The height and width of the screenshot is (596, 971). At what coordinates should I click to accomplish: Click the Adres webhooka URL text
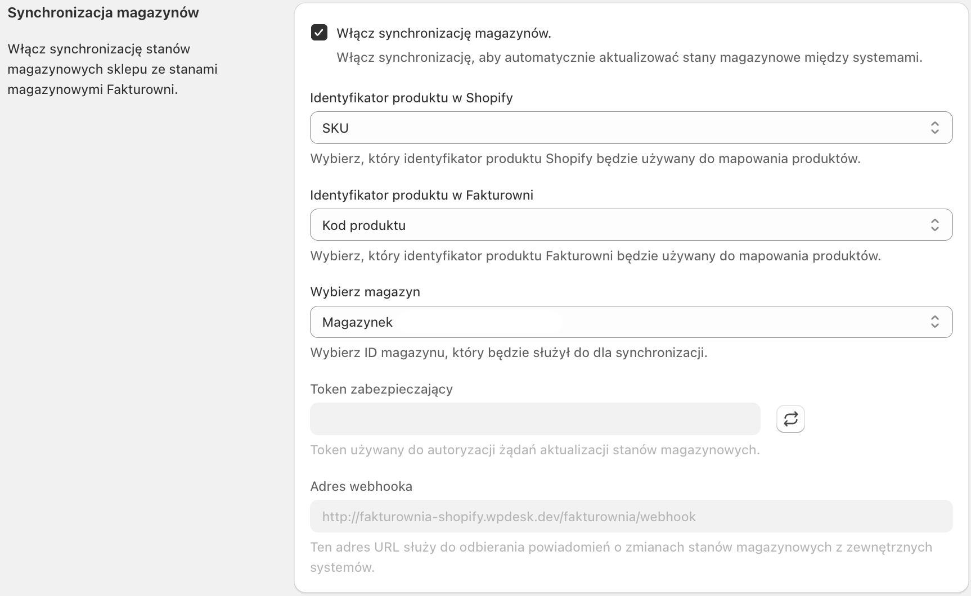(x=508, y=516)
